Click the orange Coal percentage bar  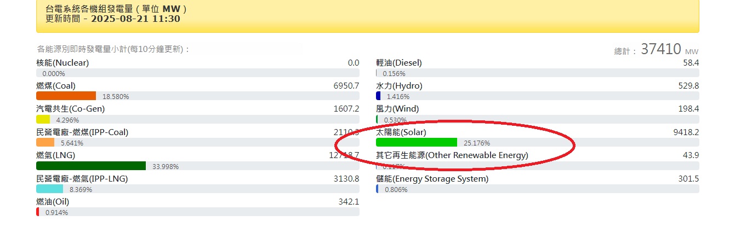click(66, 96)
